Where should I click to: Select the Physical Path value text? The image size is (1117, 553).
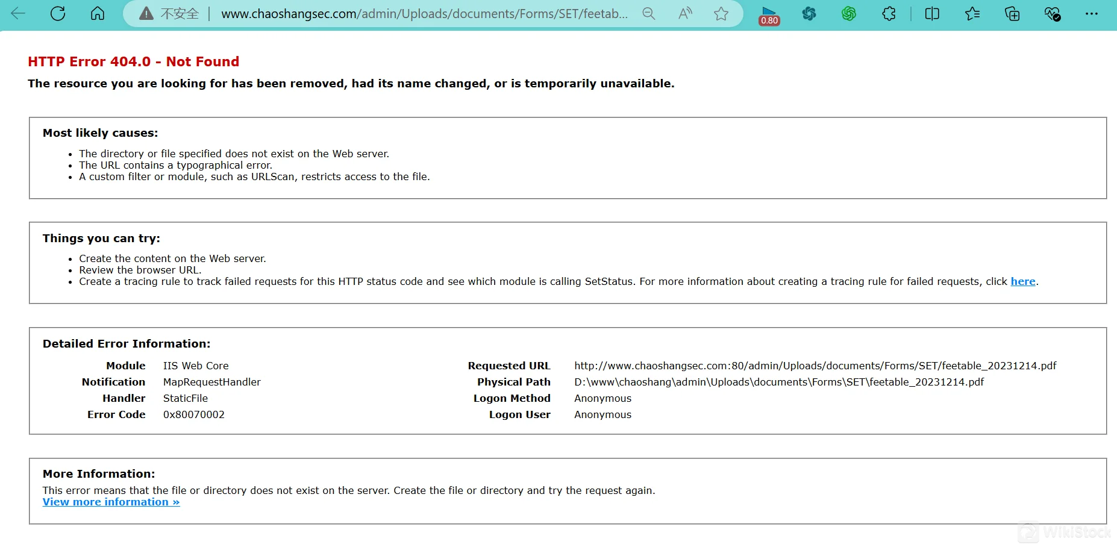coord(779,382)
